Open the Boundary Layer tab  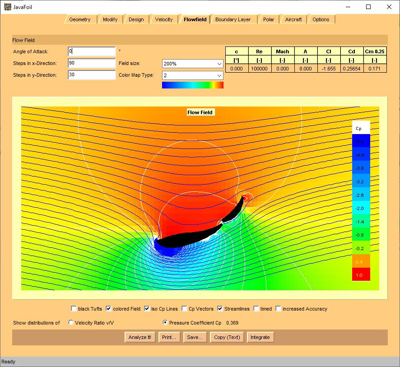233,19
